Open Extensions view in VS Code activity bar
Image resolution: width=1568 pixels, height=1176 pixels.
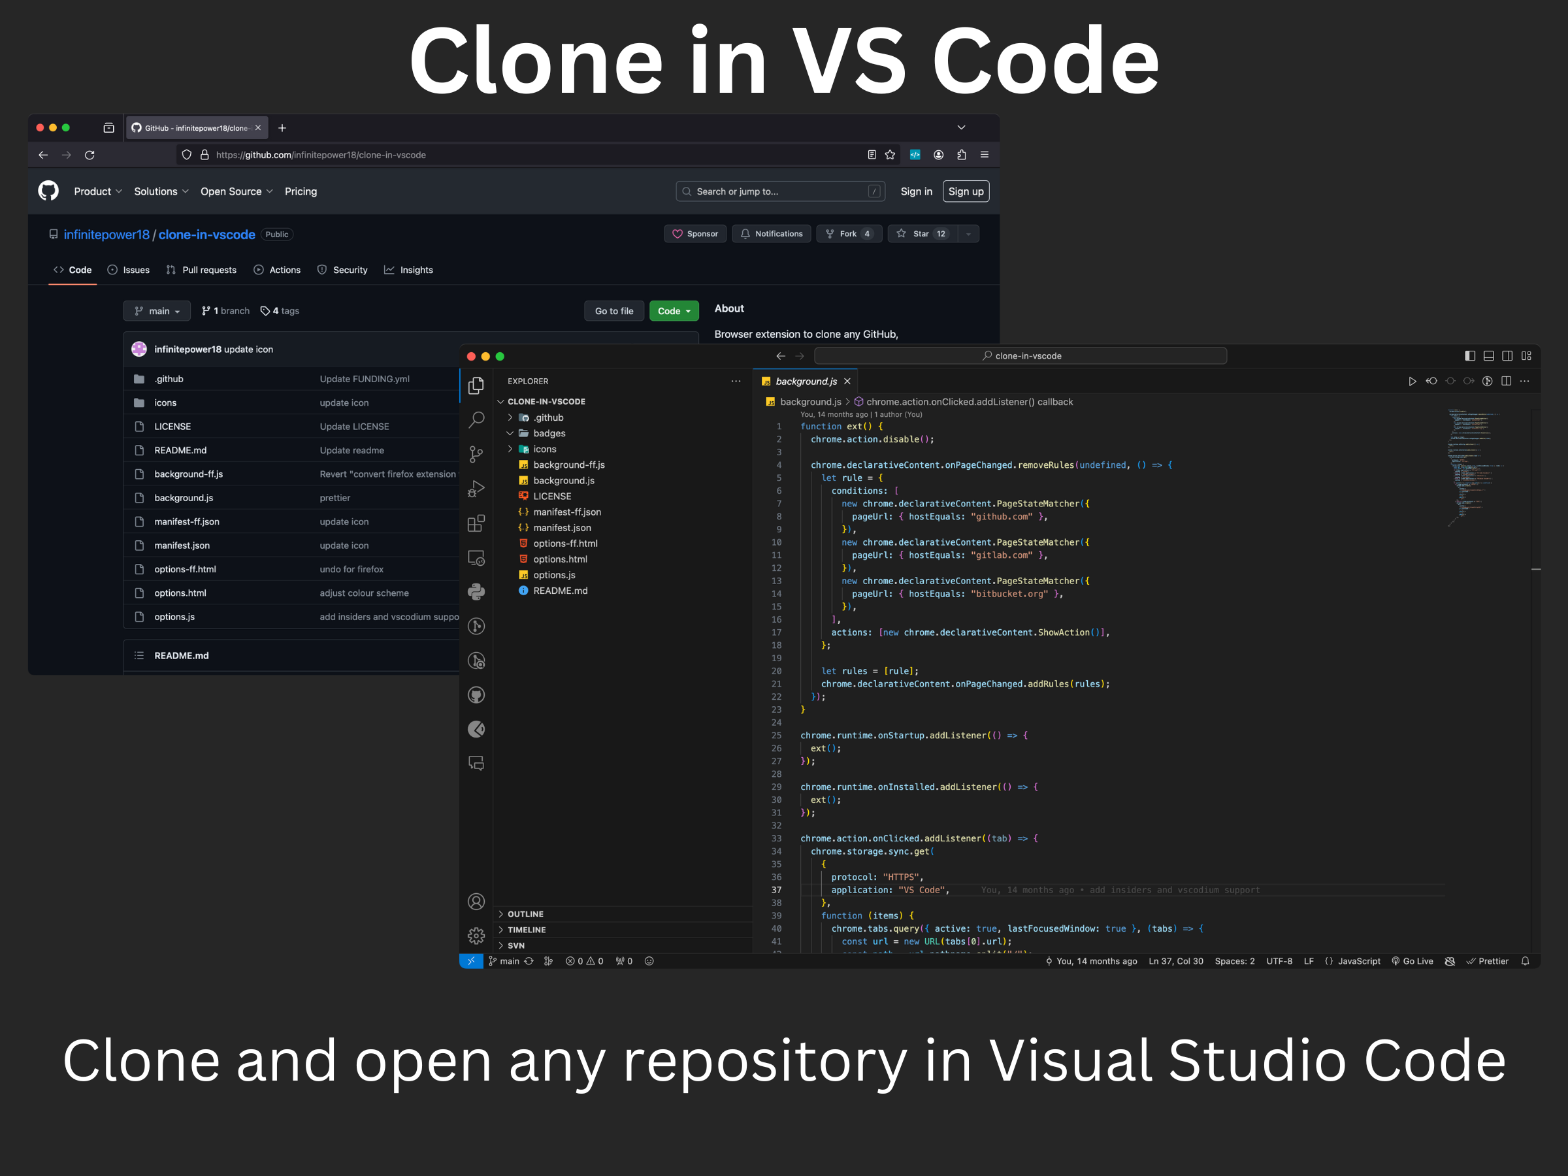click(476, 523)
